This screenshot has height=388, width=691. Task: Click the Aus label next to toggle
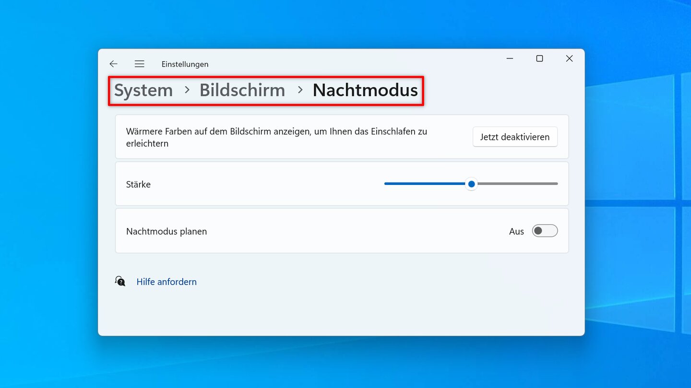(x=516, y=231)
